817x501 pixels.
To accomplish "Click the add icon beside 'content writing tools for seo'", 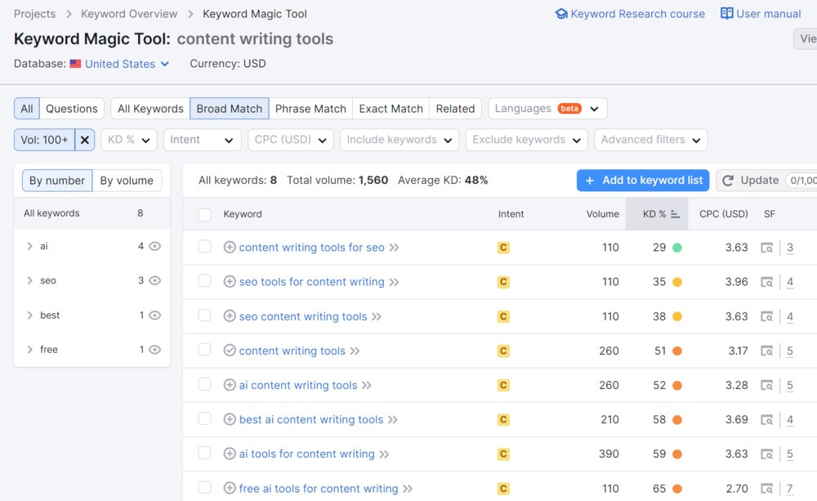I will pos(230,247).
